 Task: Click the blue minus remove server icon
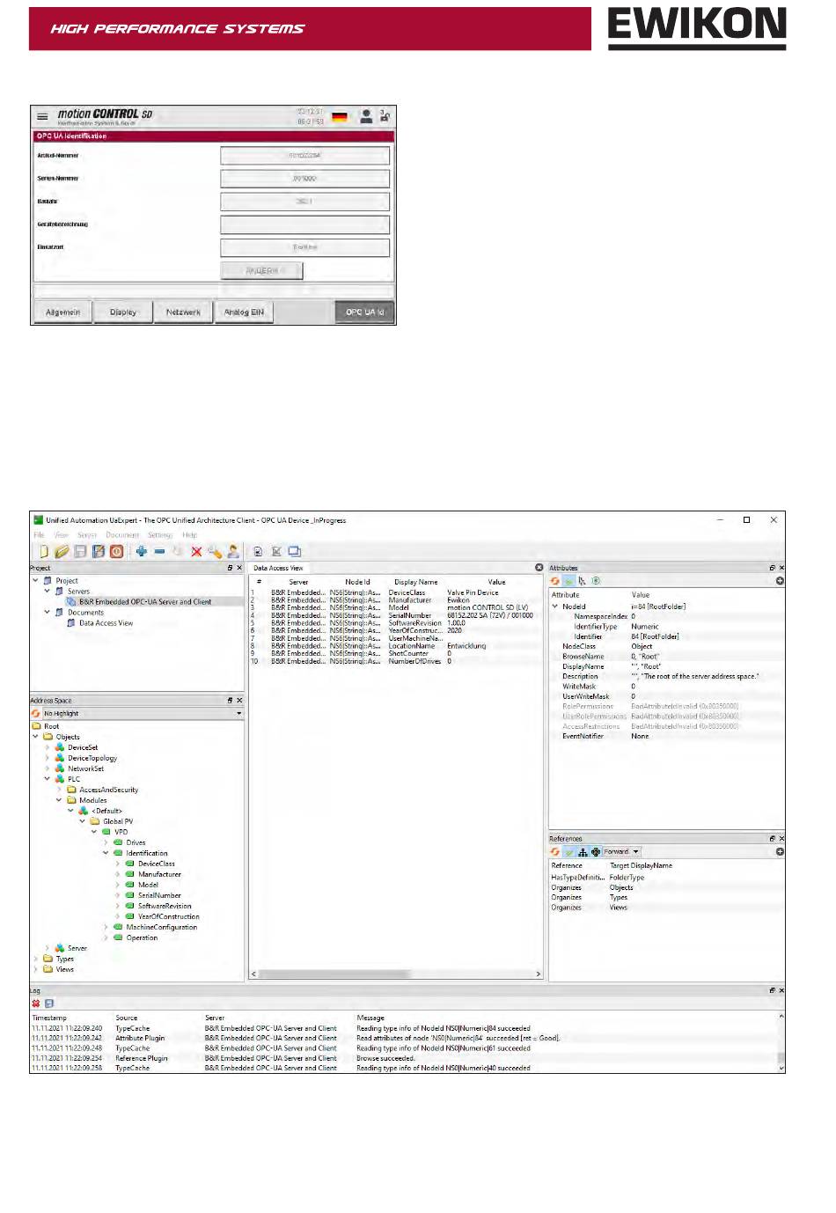click(x=159, y=552)
